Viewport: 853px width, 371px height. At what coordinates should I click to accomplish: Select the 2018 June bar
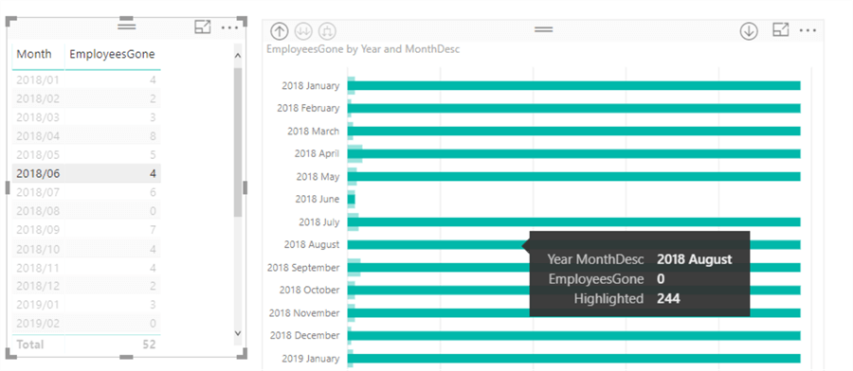tap(352, 200)
